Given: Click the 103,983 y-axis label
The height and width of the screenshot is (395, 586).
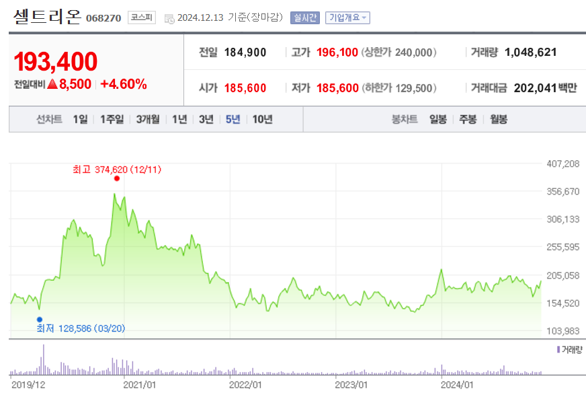Looking at the screenshot, I should tap(563, 331).
